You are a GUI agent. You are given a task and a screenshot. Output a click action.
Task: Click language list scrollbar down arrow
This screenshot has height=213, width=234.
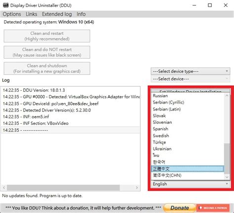tap(227, 177)
